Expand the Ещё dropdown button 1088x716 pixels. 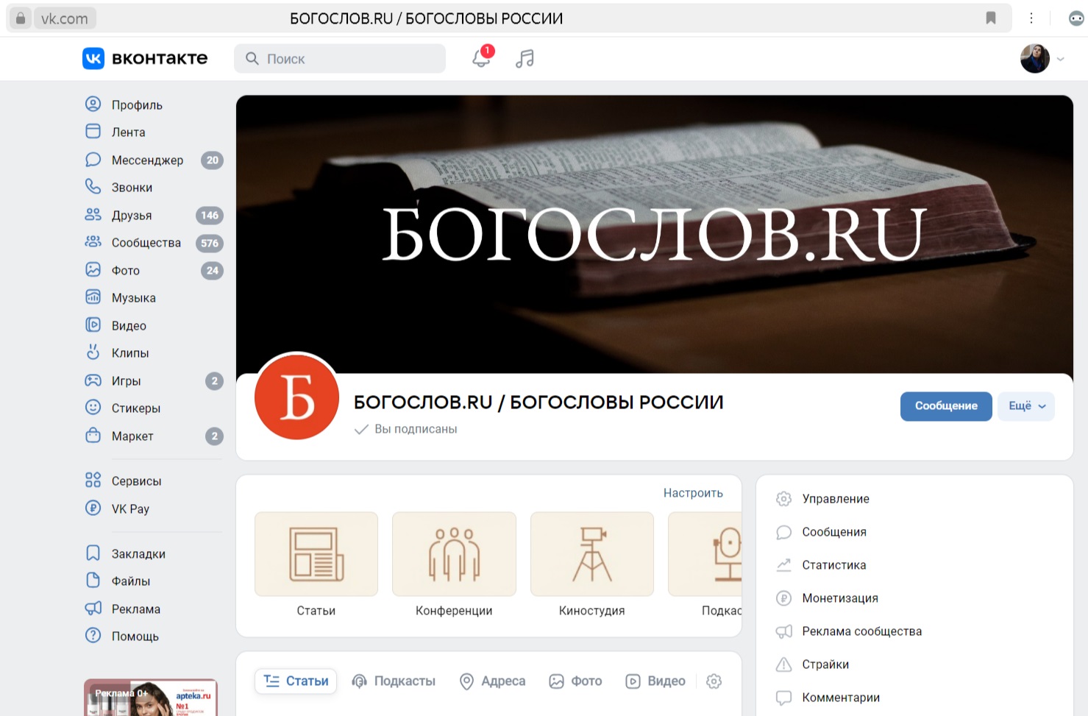[1026, 406]
